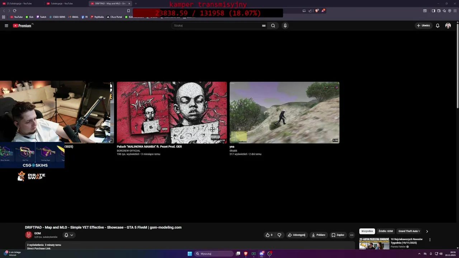The width and height of the screenshot is (459, 258).
Task: Open the browser apps grid icon
Action: click(x=4, y=17)
